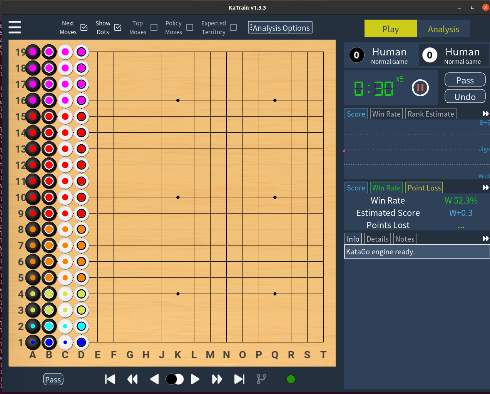Click the green engine status indicator
This screenshot has width=490, height=394.
point(291,379)
